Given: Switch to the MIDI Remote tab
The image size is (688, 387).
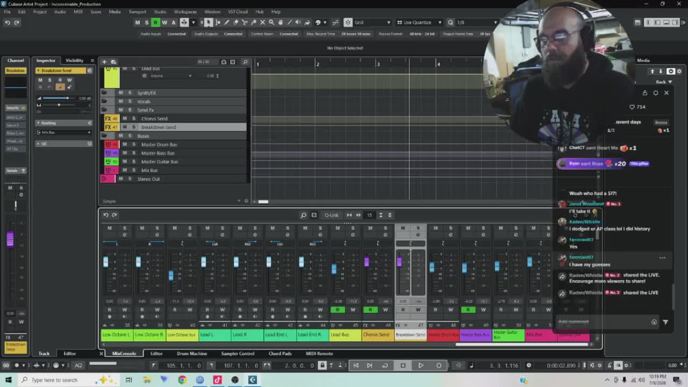Looking at the screenshot, I should click(x=319, y=354).
